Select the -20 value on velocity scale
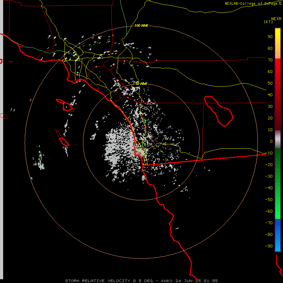The image size is (283, 283). coord(269,165)
